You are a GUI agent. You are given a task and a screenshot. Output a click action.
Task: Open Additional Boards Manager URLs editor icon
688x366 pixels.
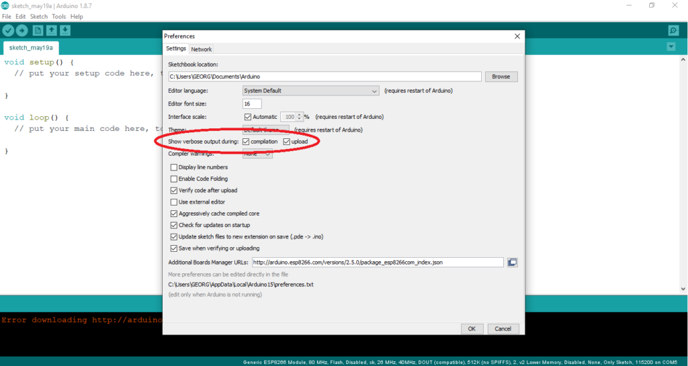[513, 263]
